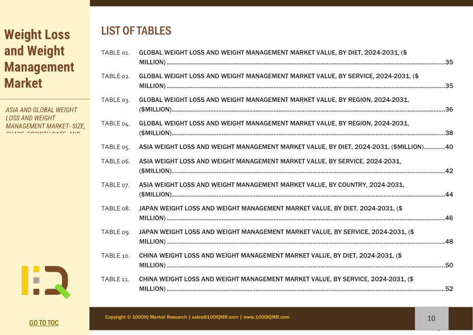Click the www.1000IQMR.com website link
This screenshot has width=473, height=335.
266,317
